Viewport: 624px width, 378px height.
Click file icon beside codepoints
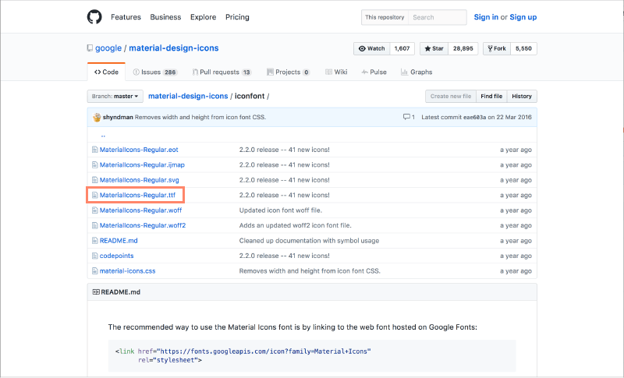[x=94, y=256]
